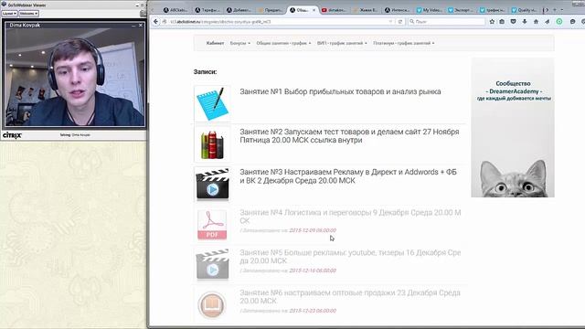
Task: Switch to the трафик browser tab
Action: [x=493, y=10]
